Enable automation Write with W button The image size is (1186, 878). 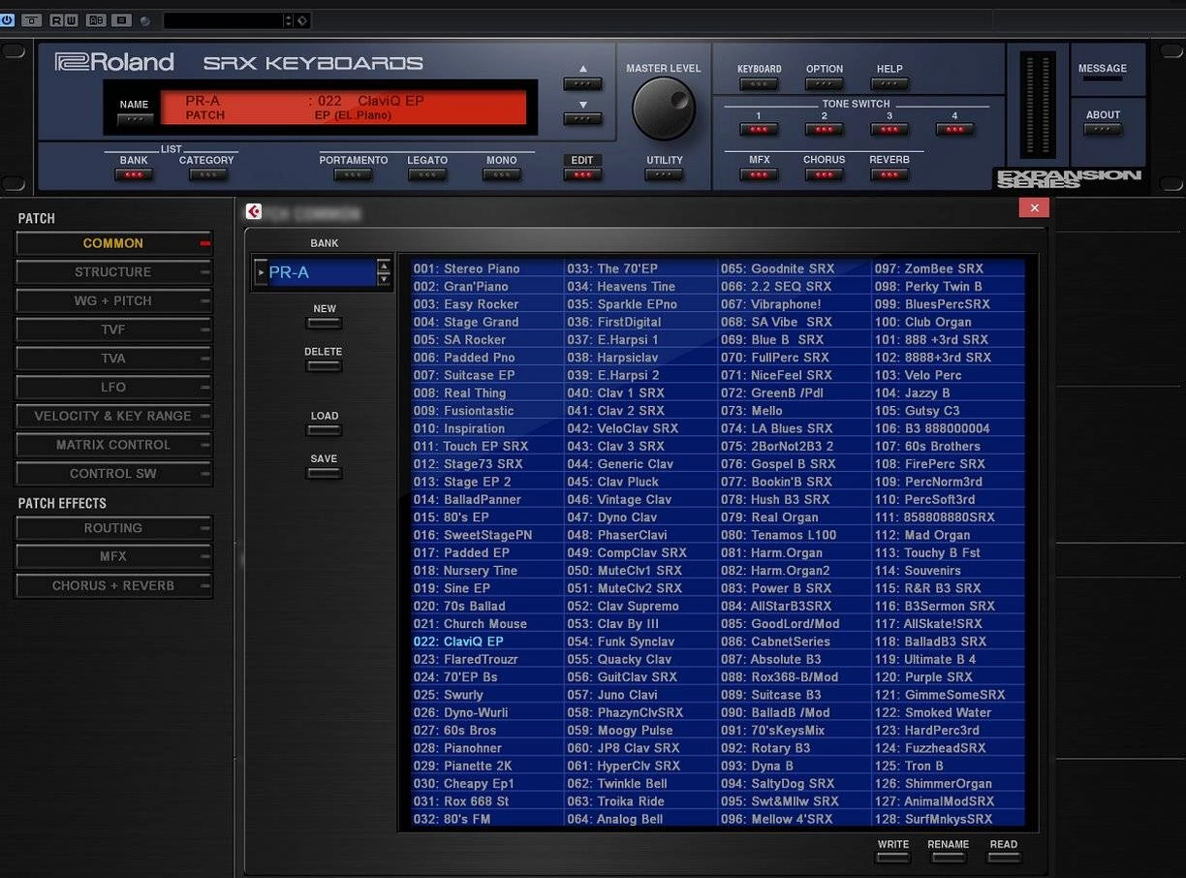point(71,19)
